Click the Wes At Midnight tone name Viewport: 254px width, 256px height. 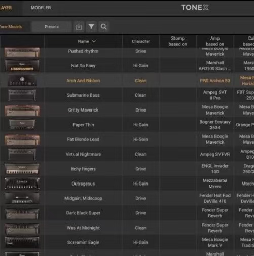click(x=83, y=228)
